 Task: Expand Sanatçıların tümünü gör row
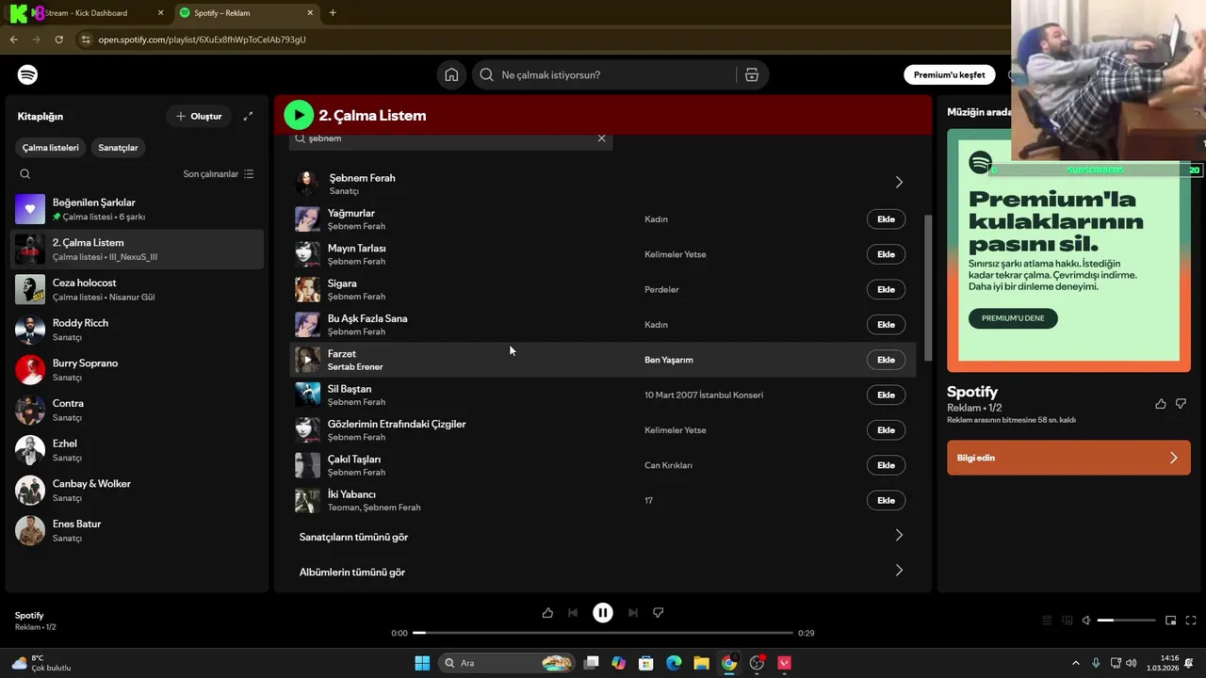pyautogui.click(x=603, y=536)
